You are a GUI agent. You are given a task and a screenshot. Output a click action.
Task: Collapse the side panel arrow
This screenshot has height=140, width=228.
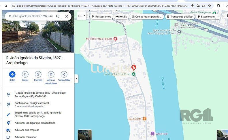pyautogui.click(x=76, y=78)
